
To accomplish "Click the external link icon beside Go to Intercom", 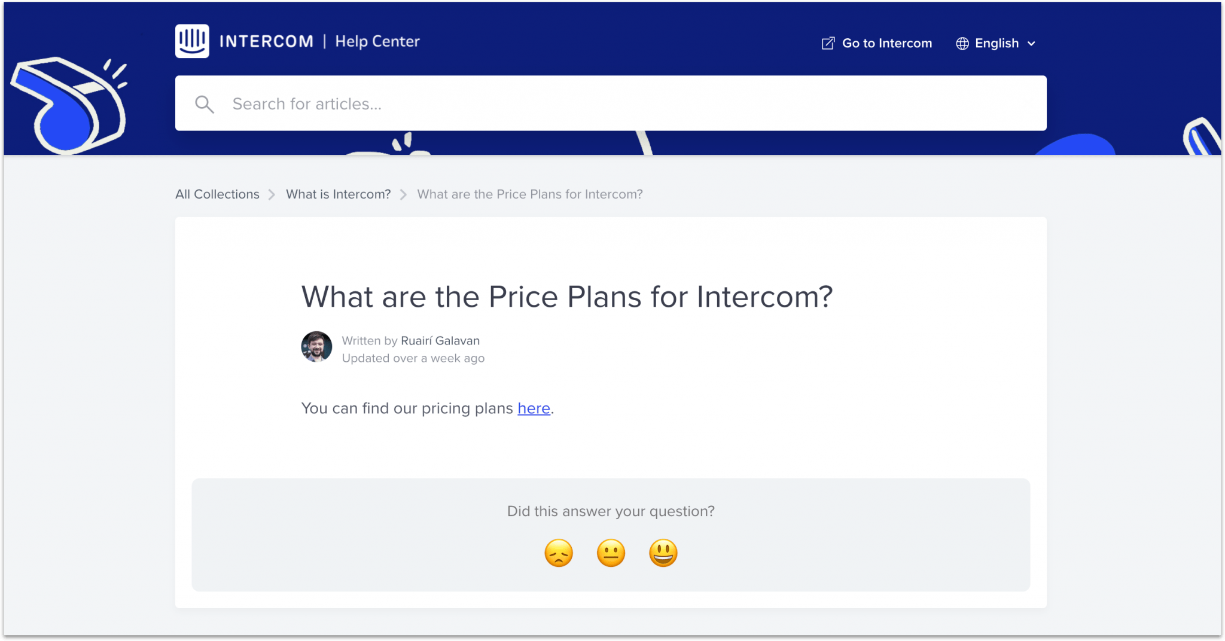I will pos(828,43).
